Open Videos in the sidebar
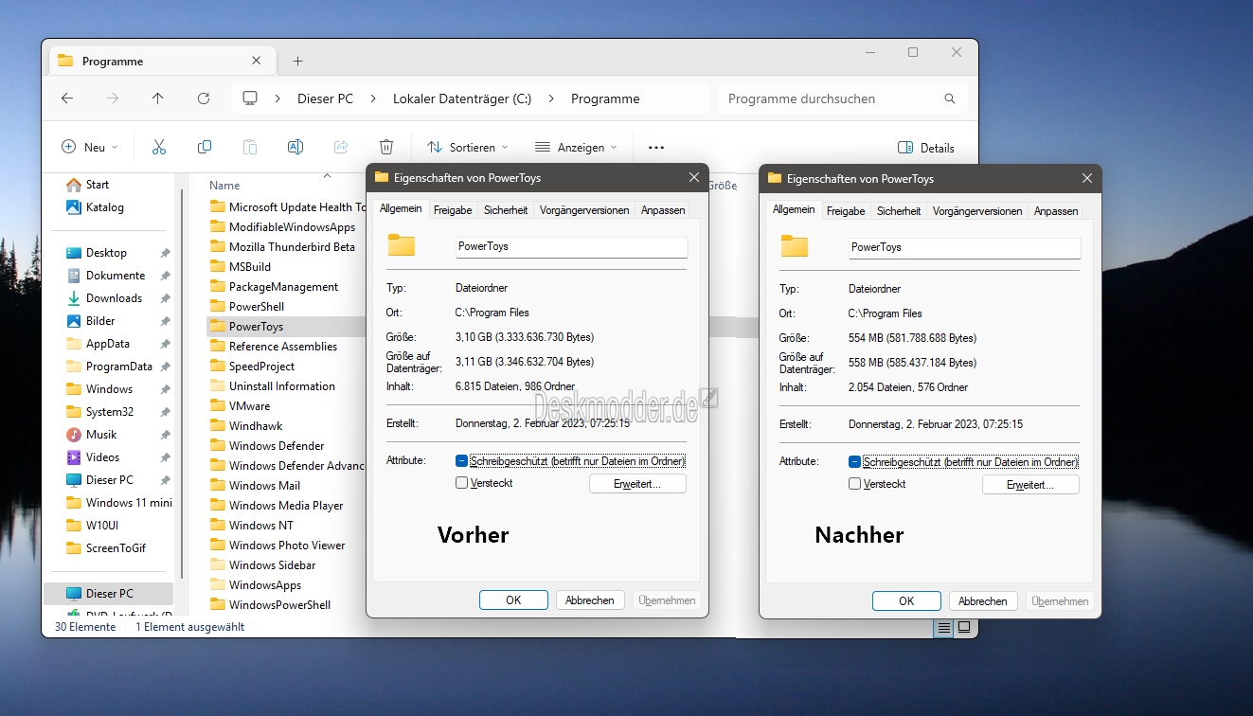The width and height of the screenshot is (1253, 716). click(102, 457)
